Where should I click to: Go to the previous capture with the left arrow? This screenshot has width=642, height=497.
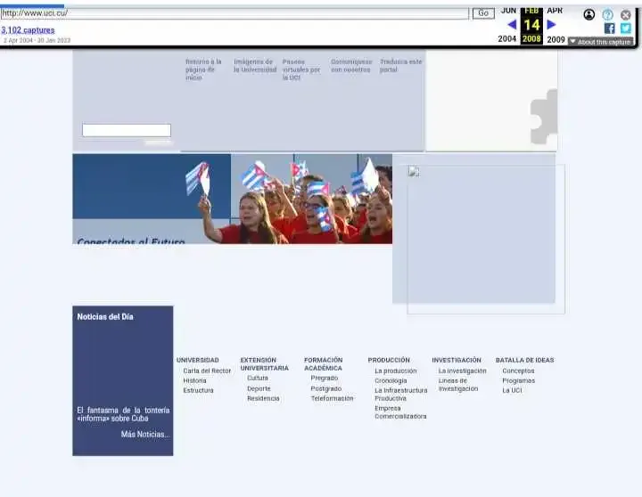[x=512, y=25]
